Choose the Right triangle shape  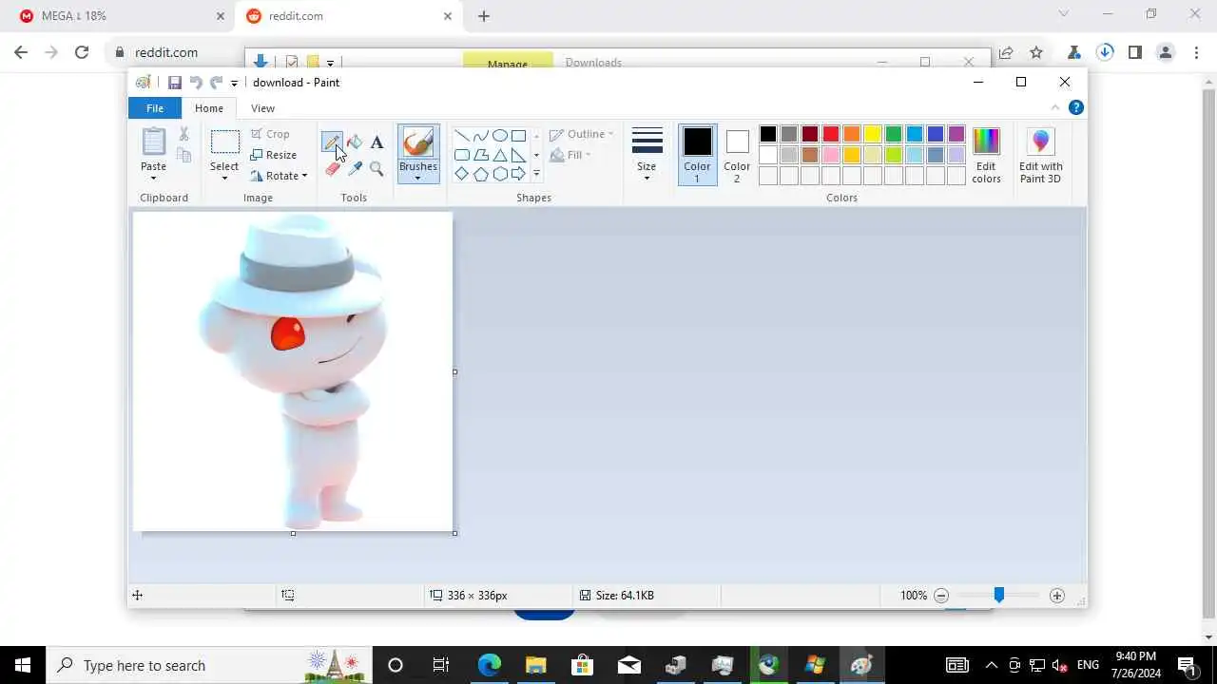coord(518,155)
